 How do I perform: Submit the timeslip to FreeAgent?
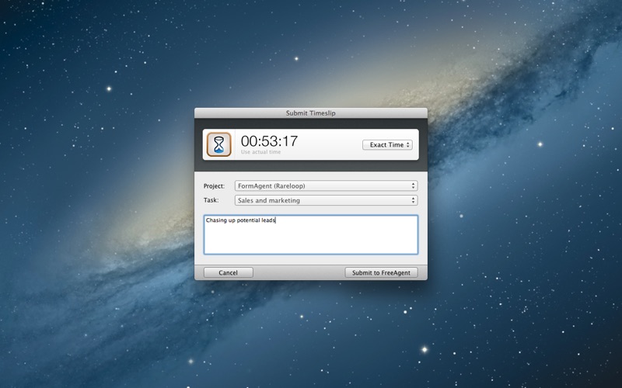click(381, 272)
